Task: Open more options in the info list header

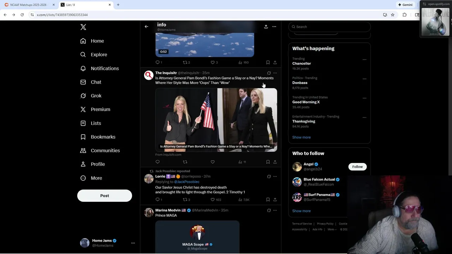Action: coord(274,26)
